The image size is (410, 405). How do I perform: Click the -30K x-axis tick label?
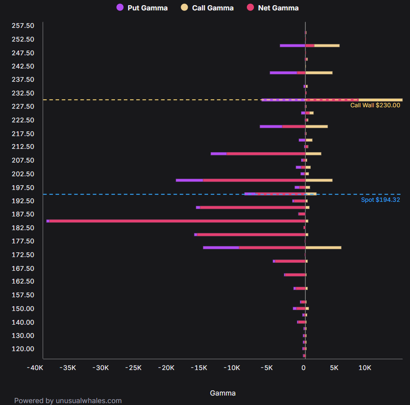pos(101,368)
